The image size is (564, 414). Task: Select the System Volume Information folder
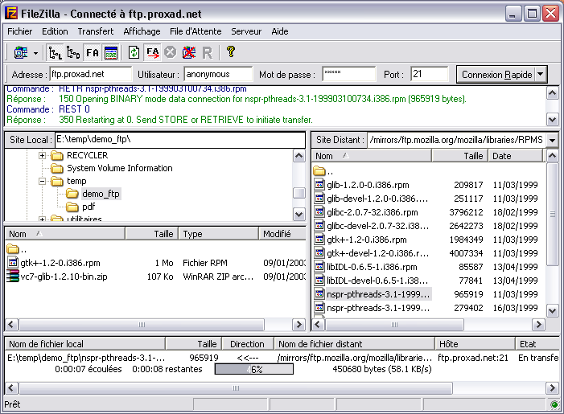pyautogui.click(x=119, y=168)
